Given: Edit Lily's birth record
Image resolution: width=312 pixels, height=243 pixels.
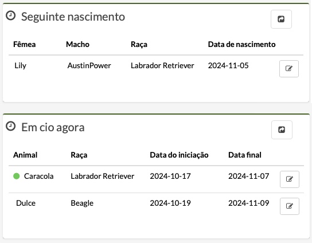Looking at the screenshot, I should click(289, 69).
